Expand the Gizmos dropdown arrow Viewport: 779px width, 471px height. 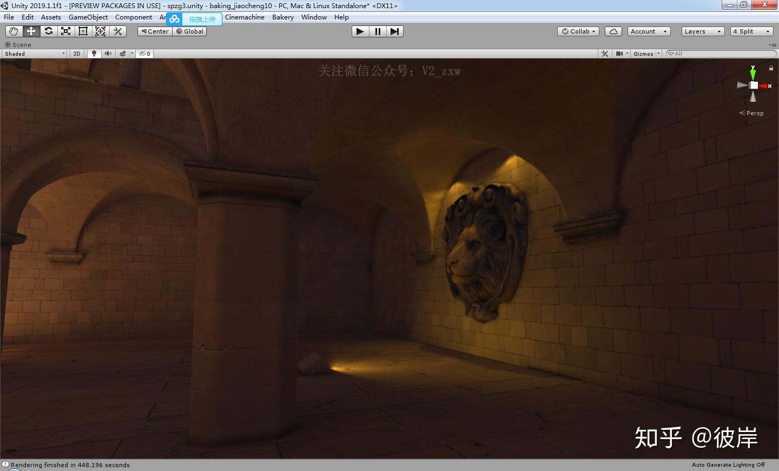[x=658, y=54]
